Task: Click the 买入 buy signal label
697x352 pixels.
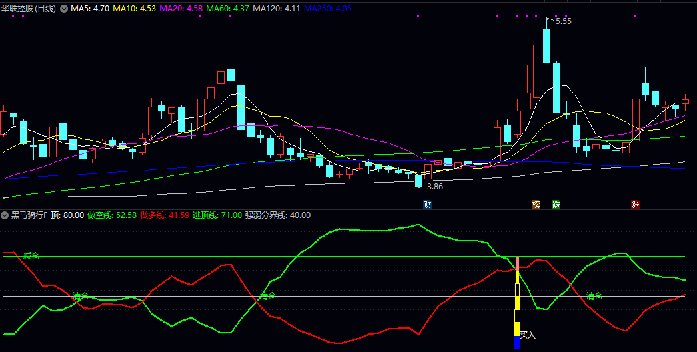Action: click(528, 335)
